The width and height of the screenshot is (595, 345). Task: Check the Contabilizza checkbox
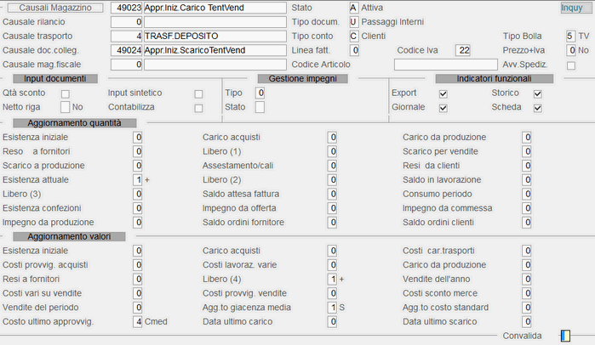coord(198,108)
